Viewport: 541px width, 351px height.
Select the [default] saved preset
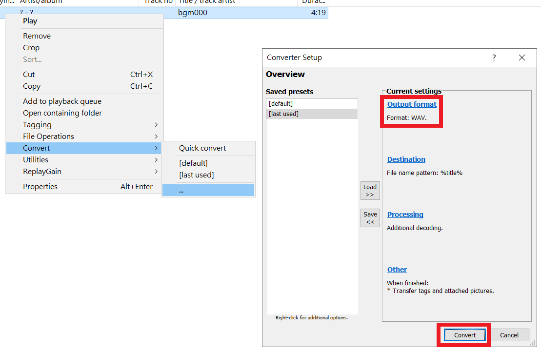click(281, 104)
